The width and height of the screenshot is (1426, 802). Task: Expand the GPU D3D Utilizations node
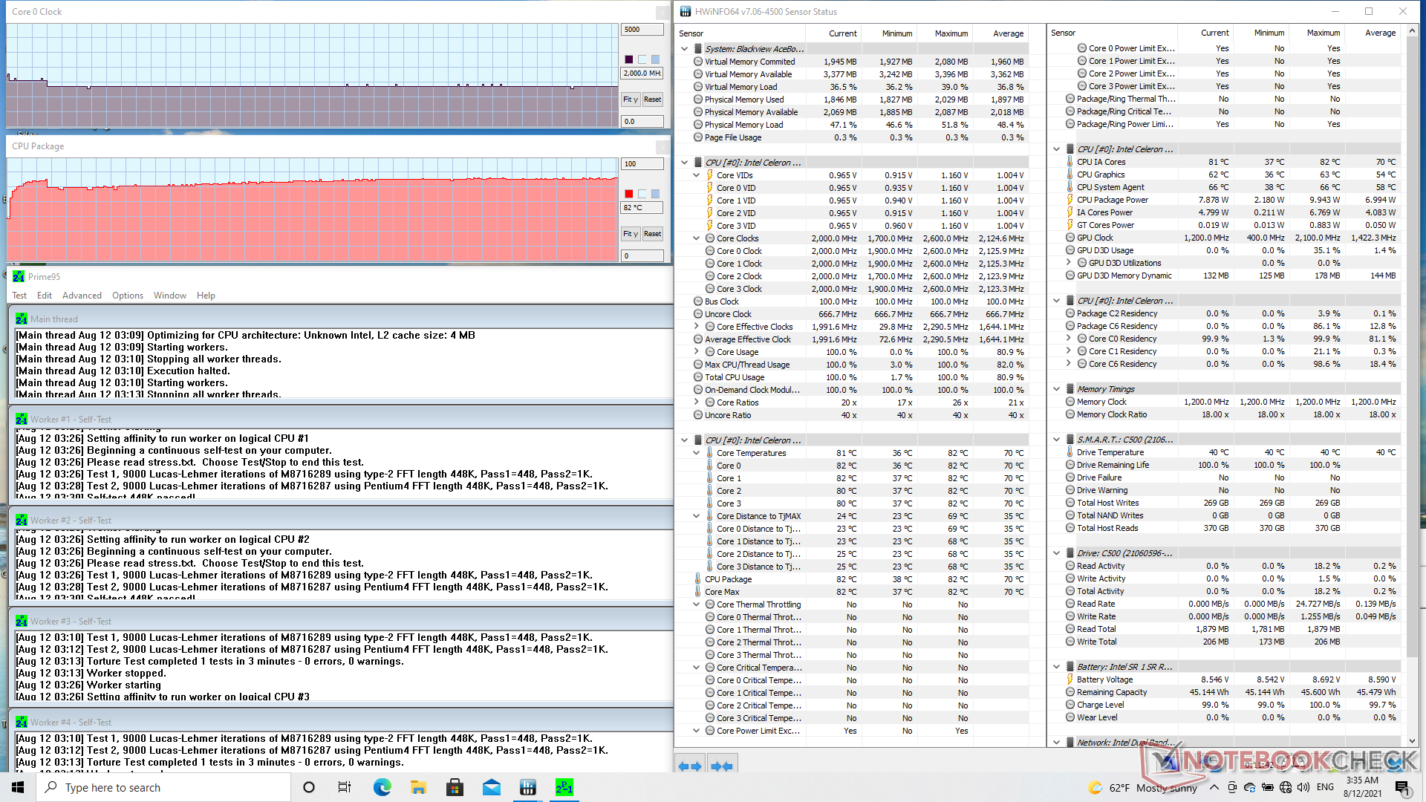pos(1068,263)
